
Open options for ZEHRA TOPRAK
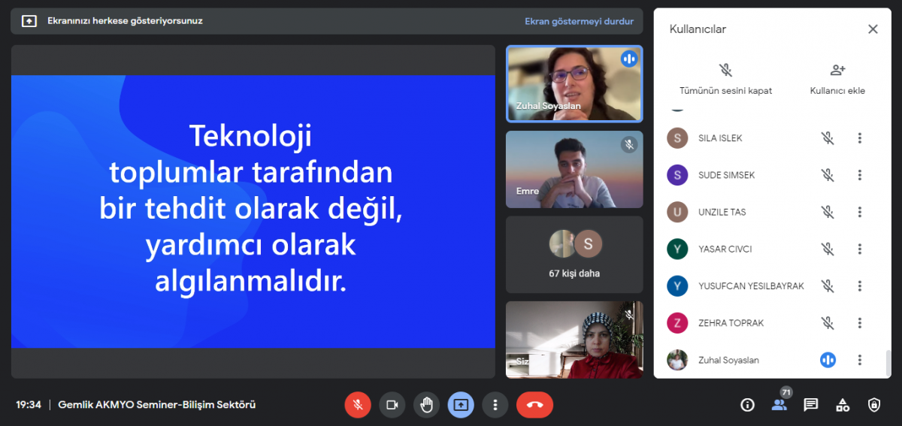pos(860,323)
